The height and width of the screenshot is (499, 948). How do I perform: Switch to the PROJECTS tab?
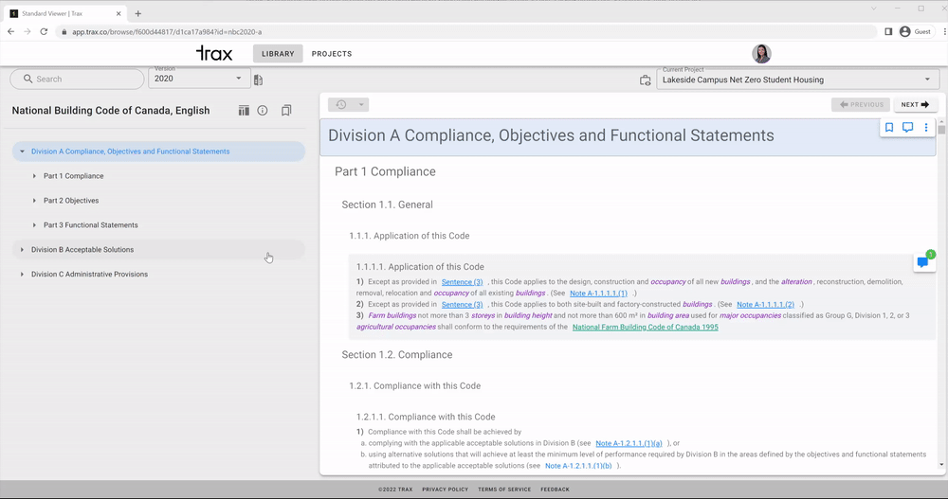pyautogui.click(x=331, y=54)
